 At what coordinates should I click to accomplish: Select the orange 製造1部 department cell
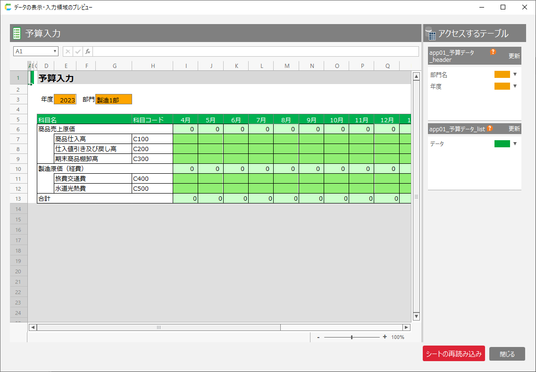pos(114,100)
